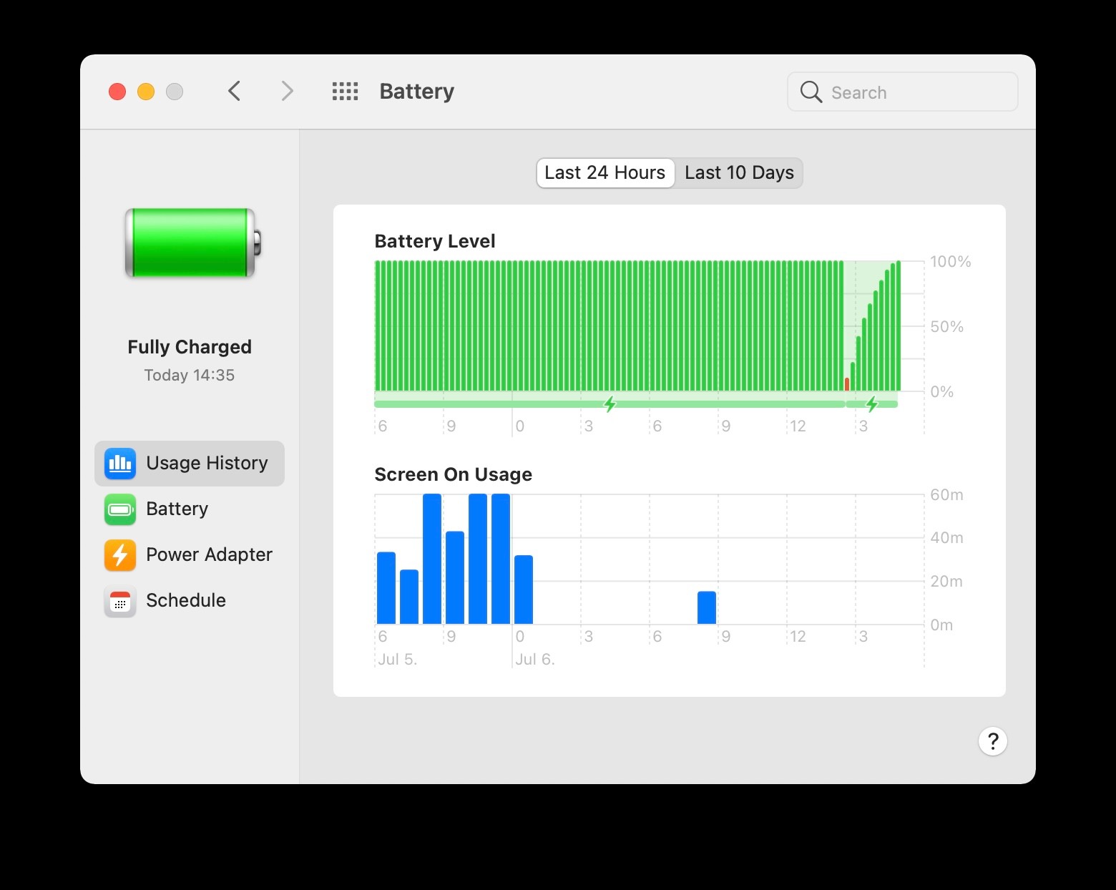Switch to Last 10 Days view

coord(739,173)
